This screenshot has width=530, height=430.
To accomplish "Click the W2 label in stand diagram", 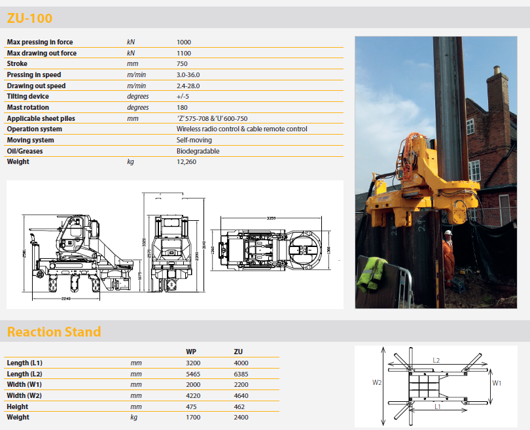I will 378,382.
